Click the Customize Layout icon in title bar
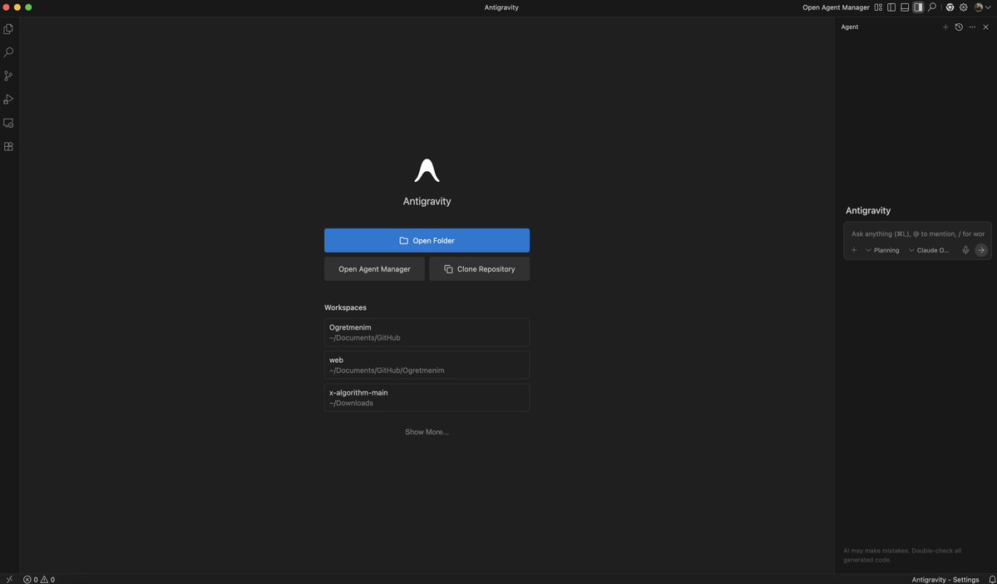Screen dimensions: 997x584 [x=878, y=7]
